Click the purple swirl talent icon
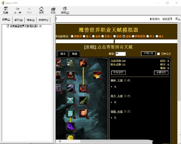Viewport: 181px width, 144px height. coord(71,126)
